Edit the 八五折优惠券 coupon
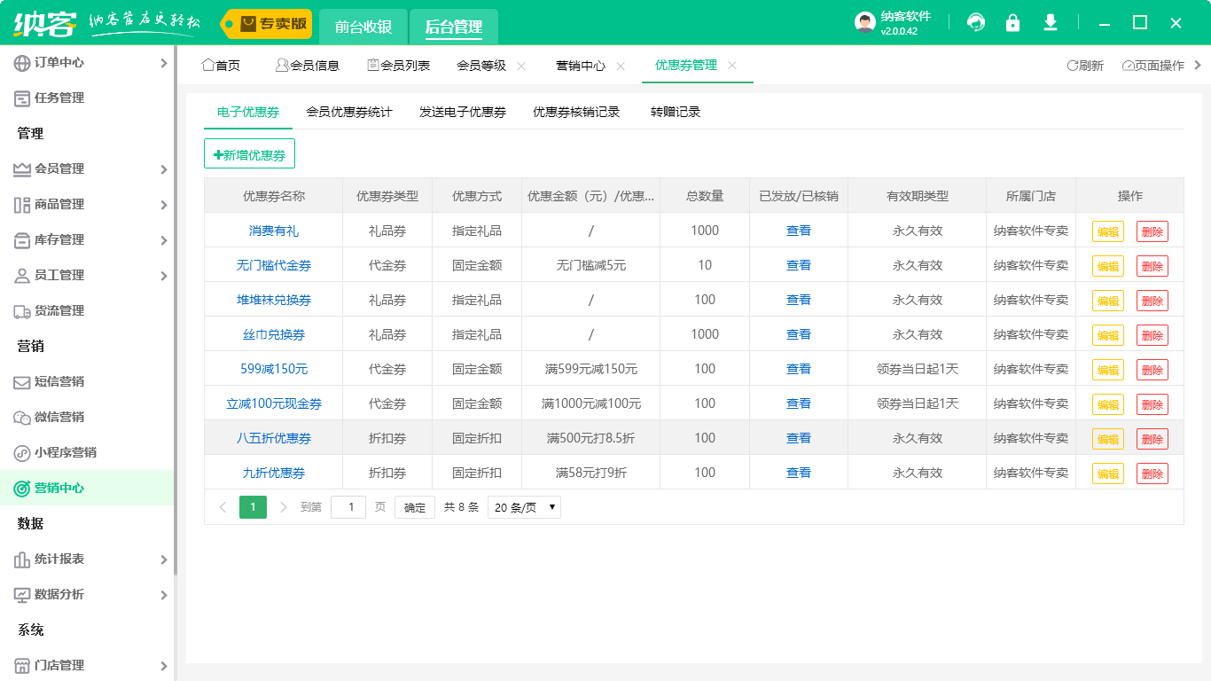1211x681 pixels. (1108, 439)
